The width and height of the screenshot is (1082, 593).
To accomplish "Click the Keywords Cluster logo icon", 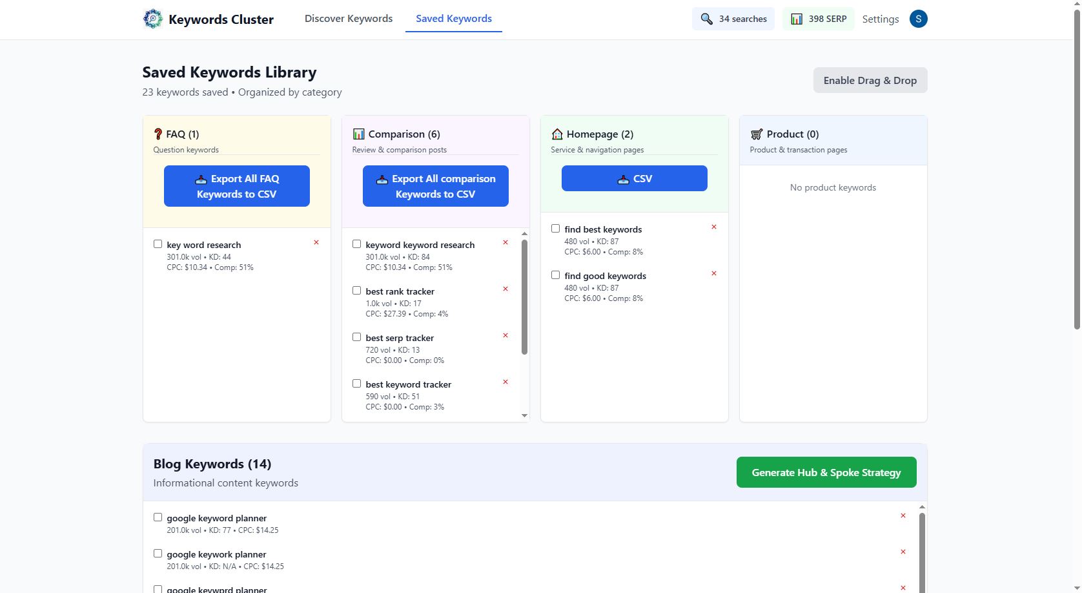I will (x=152, y=19).
